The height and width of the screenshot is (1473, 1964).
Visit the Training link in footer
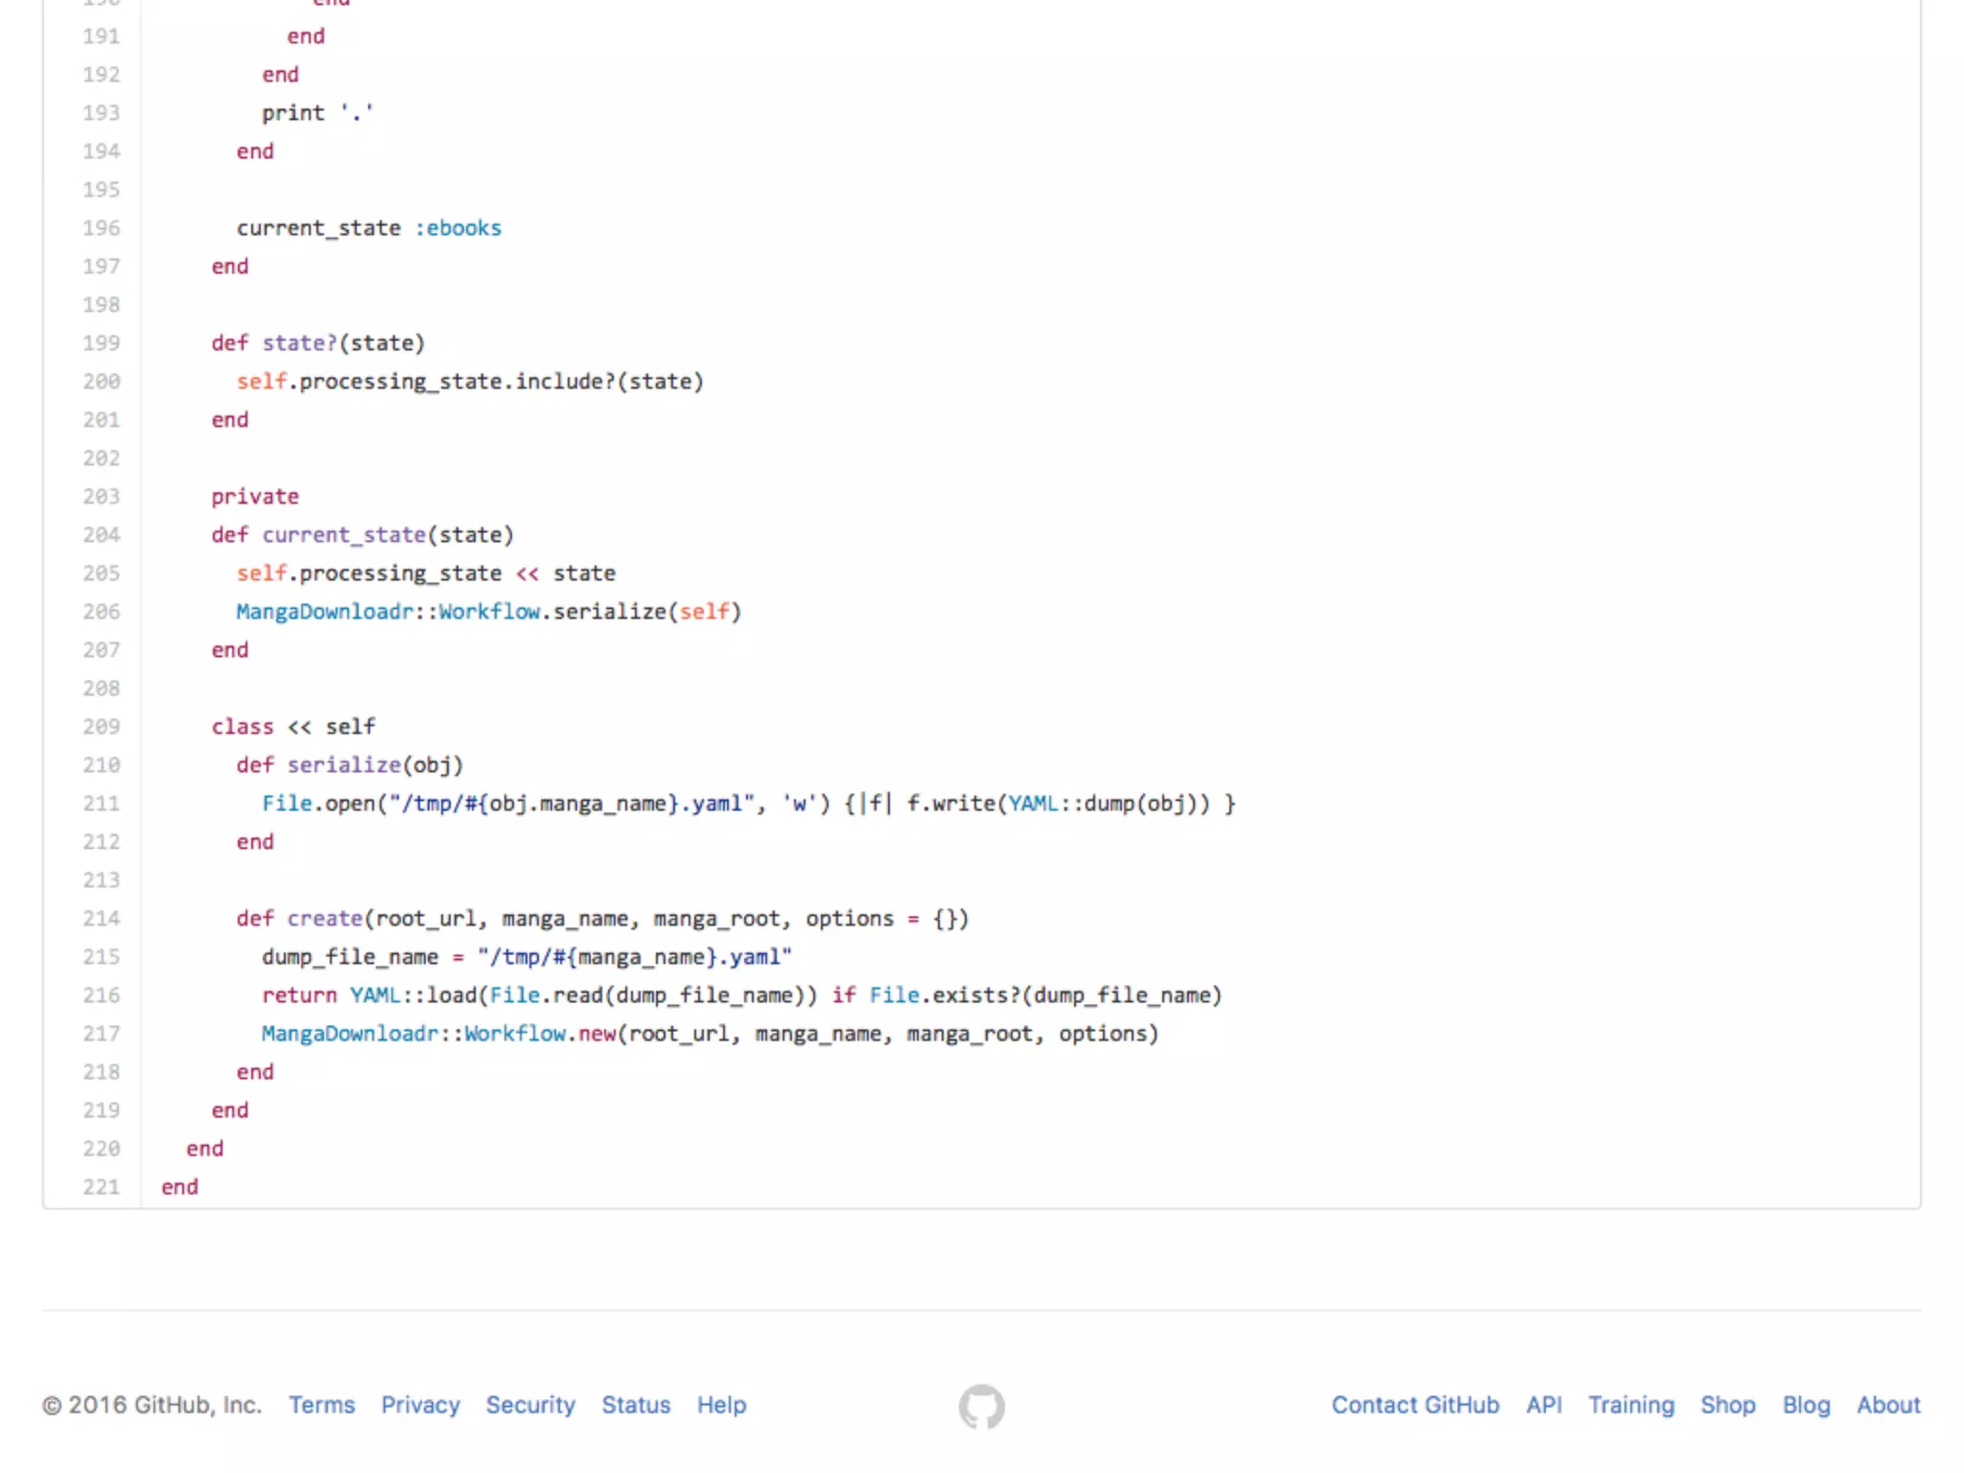click(1630, 1405)
